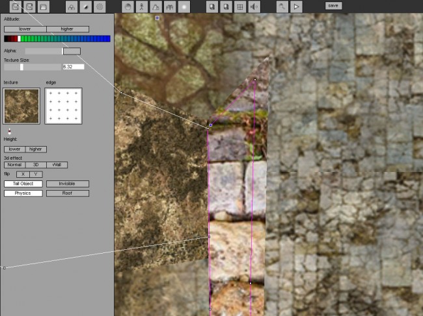This screenshot has height=316, width=423.
Task: Toggle the Tall Object option
Action: [x=23, y=184]
